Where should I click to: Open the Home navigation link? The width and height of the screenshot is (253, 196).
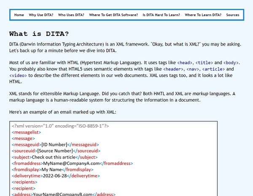tap(19, 15)
